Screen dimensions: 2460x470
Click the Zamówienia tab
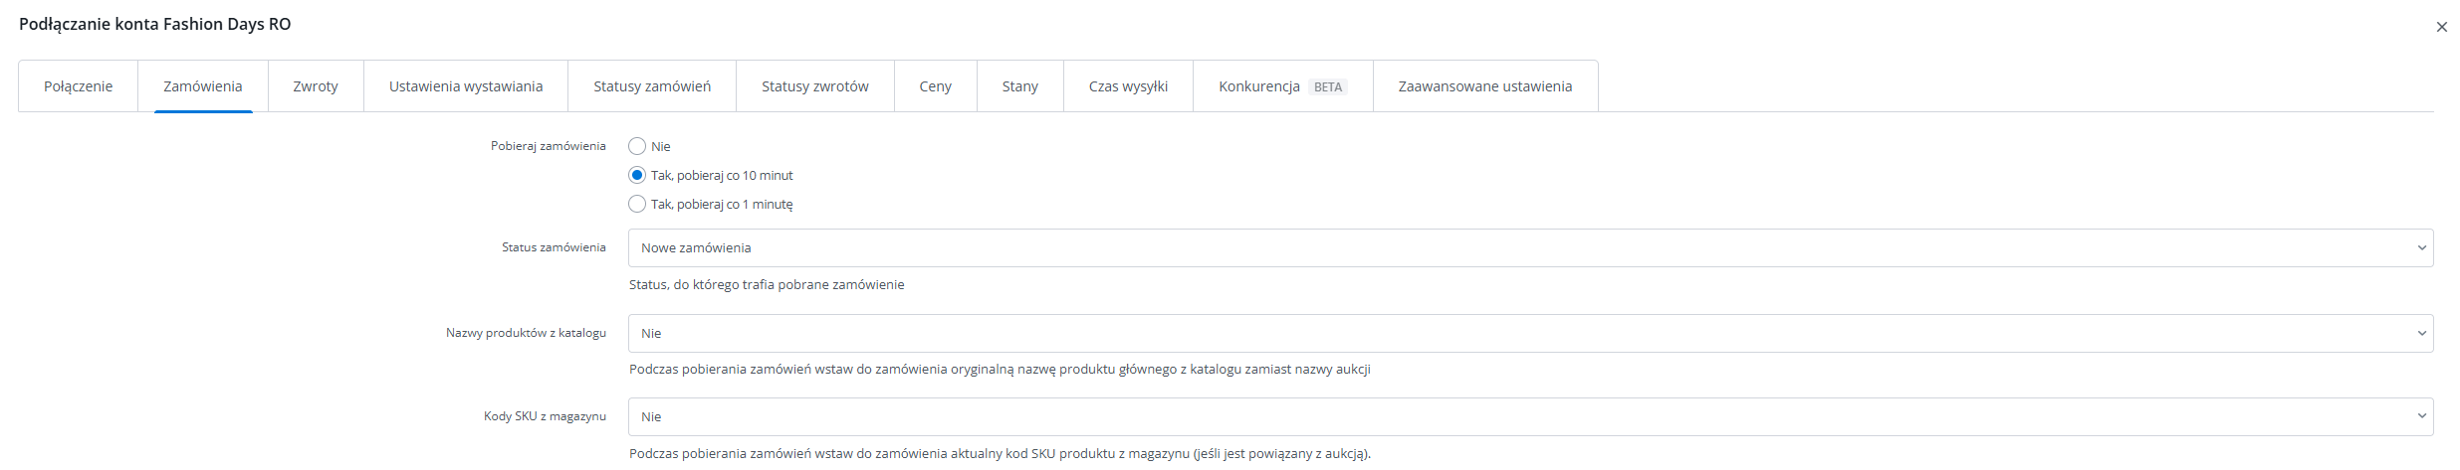pos(203,86)
